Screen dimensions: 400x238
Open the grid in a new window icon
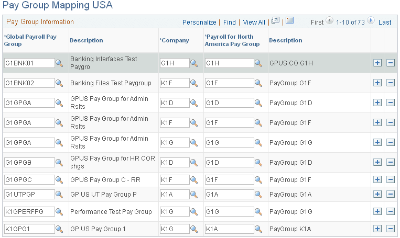tap(275, 21)
